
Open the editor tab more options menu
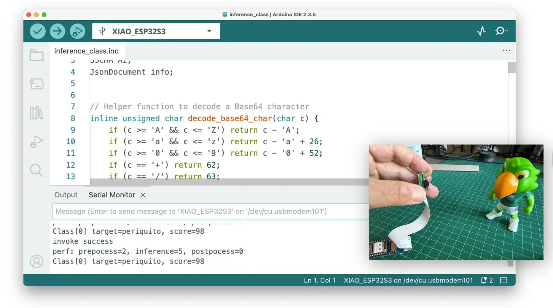click(506, 51)
